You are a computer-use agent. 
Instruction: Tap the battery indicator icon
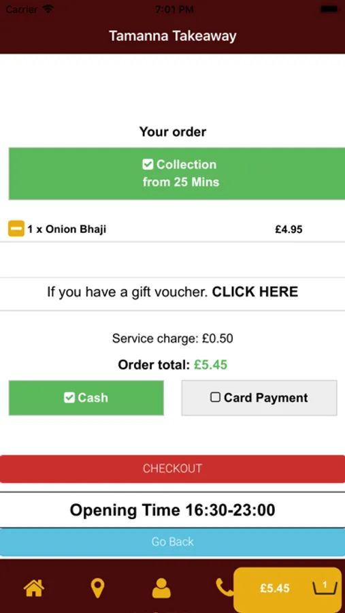330,9
